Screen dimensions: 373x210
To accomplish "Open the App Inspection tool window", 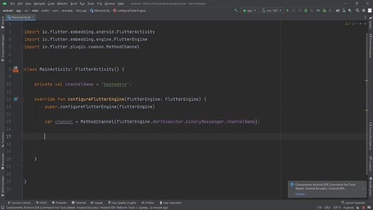I will coord(171,202).
